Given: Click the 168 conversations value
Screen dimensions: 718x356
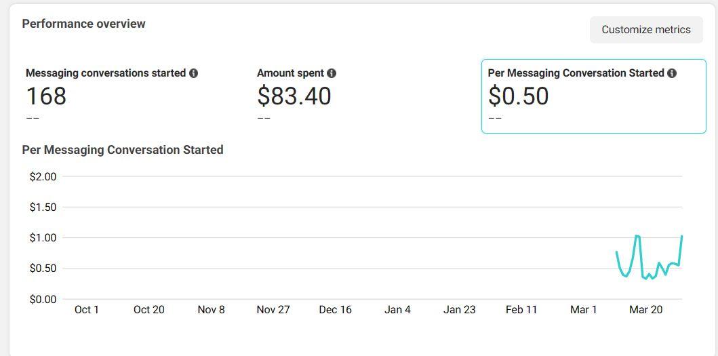Looking at the screenshot, I should point(46,96).
